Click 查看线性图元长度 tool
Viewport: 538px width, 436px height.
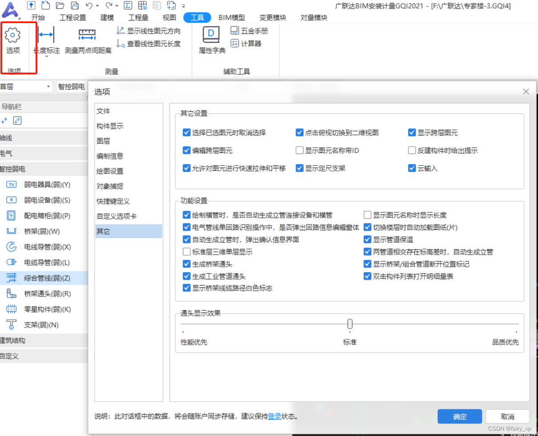pos(149,44)
